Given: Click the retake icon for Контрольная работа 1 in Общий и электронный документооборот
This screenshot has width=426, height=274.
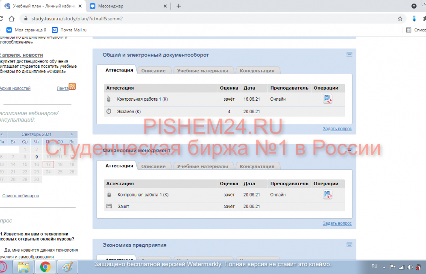Looking at the screenshot, I should click(x=327, y=99).
